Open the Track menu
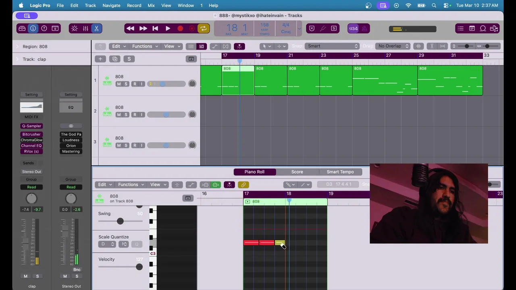 click(90, 5)
